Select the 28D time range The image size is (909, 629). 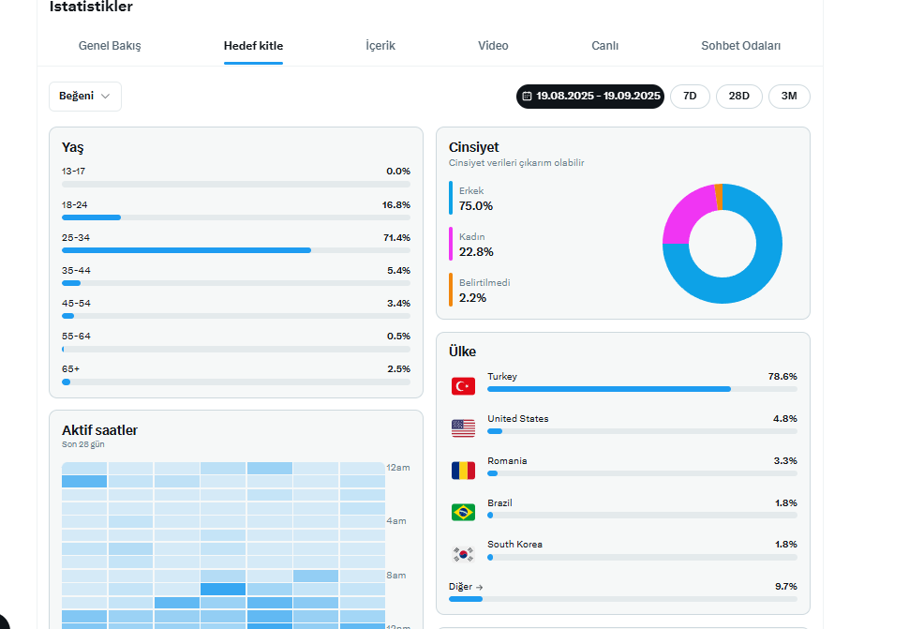click(739, 97)
